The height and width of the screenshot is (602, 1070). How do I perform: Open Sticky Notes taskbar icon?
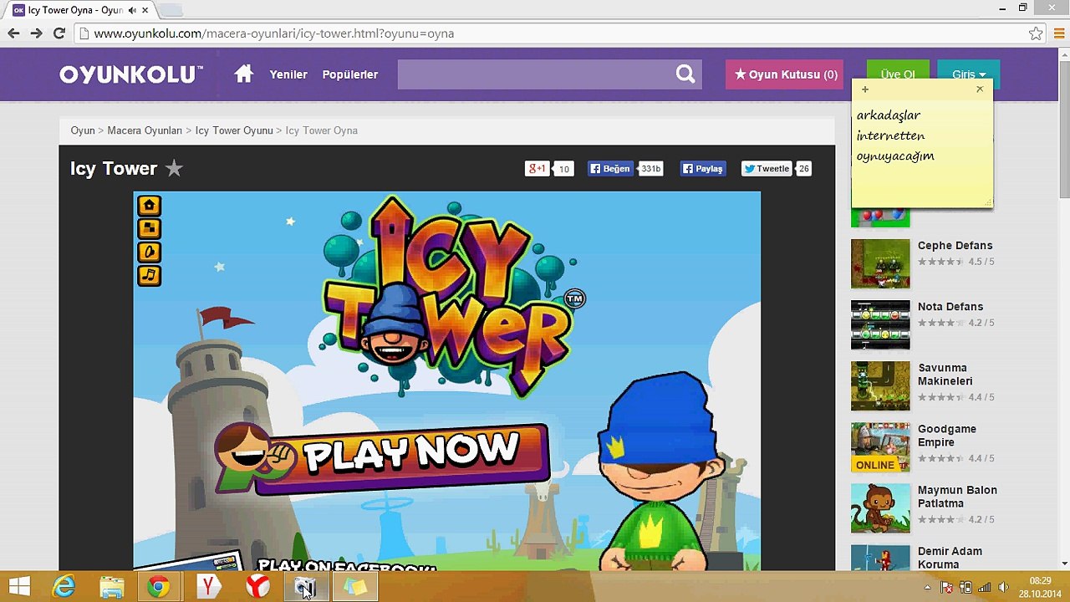coord(355,587)
